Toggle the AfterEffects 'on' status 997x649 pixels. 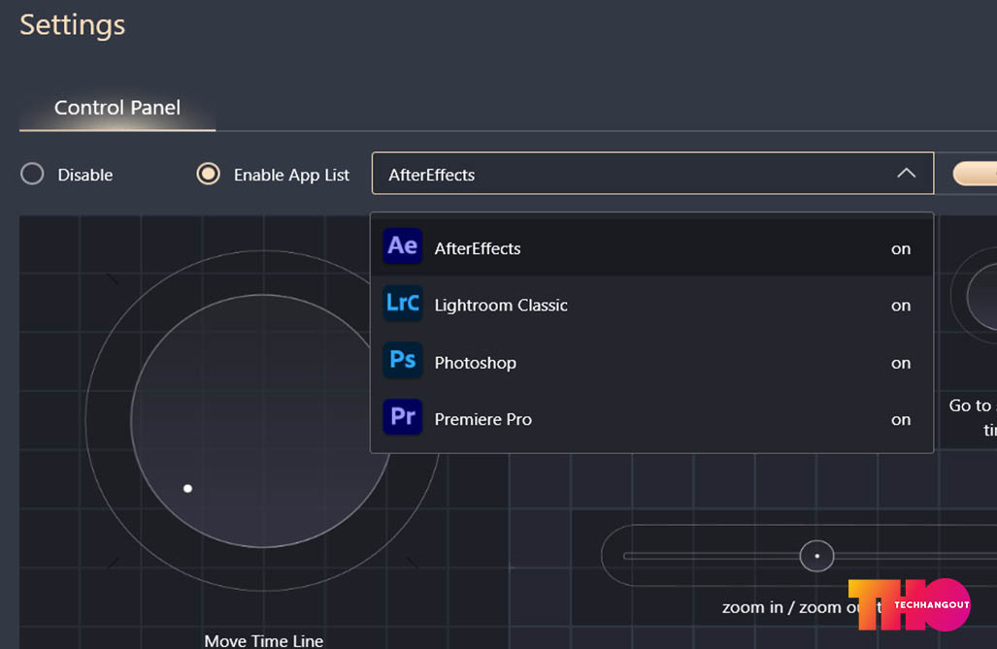[900, 249]
